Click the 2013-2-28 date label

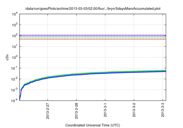click(76, 111)
